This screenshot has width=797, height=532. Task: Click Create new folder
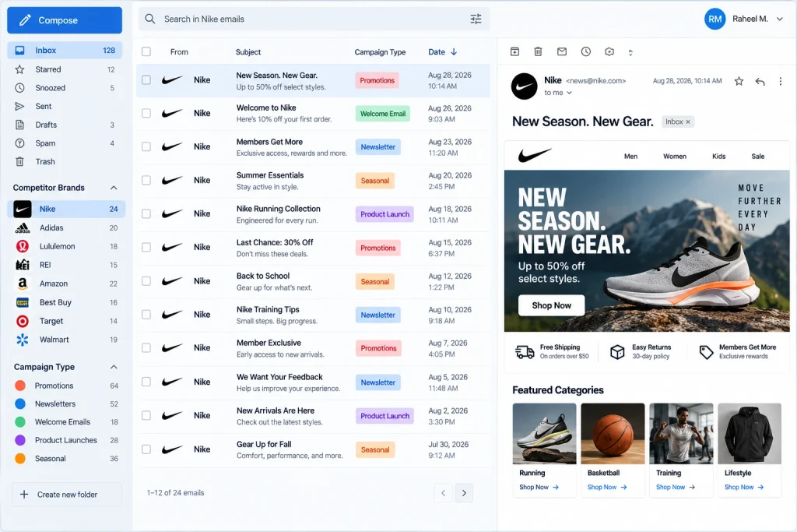pyautogui.click(x=67, y=495)
